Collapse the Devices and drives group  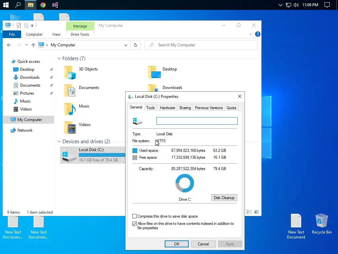coord(59,142)
